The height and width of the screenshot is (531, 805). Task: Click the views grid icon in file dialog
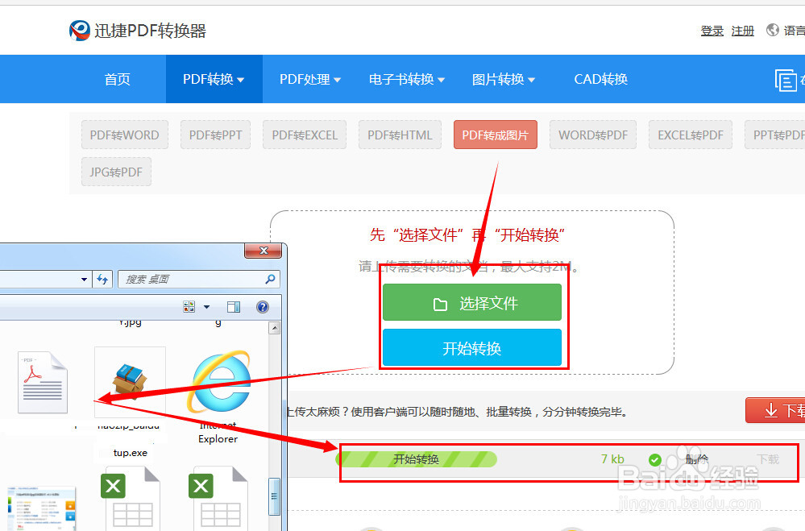pyautogui.click(x=189, y=306)
